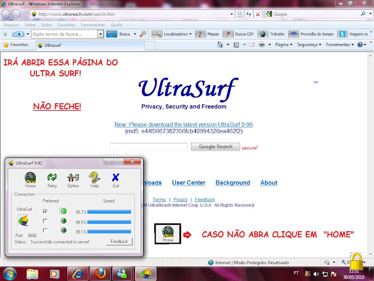This screenshot has width=374, height=281.
Task: Click the browser Back arrow button
Action: (5, 14)
